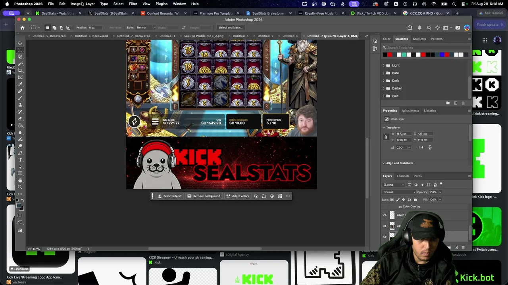The height and width of the screenshot is (285, 508).
Task: Select the Clone Stamp tool
Action: tap(20, 105)
